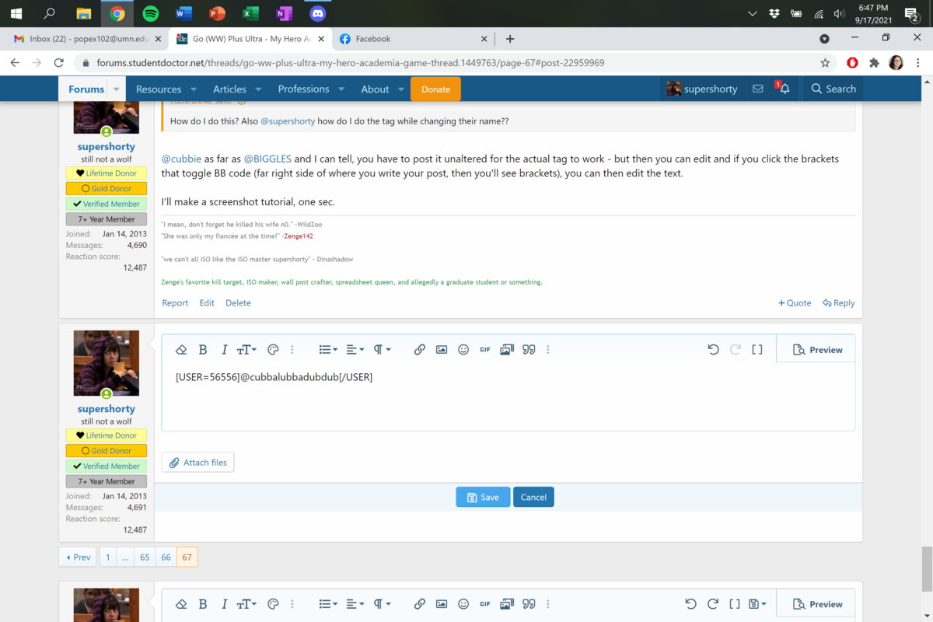Click the undo arrow in upper editor

713,350
